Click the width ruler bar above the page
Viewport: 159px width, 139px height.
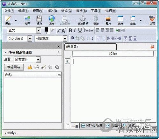[113, 54]
